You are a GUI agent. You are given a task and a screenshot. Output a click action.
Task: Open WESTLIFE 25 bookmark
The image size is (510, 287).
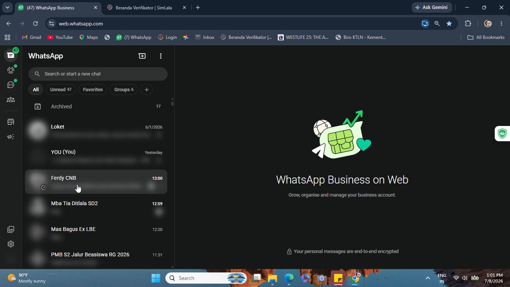(303, 37)
